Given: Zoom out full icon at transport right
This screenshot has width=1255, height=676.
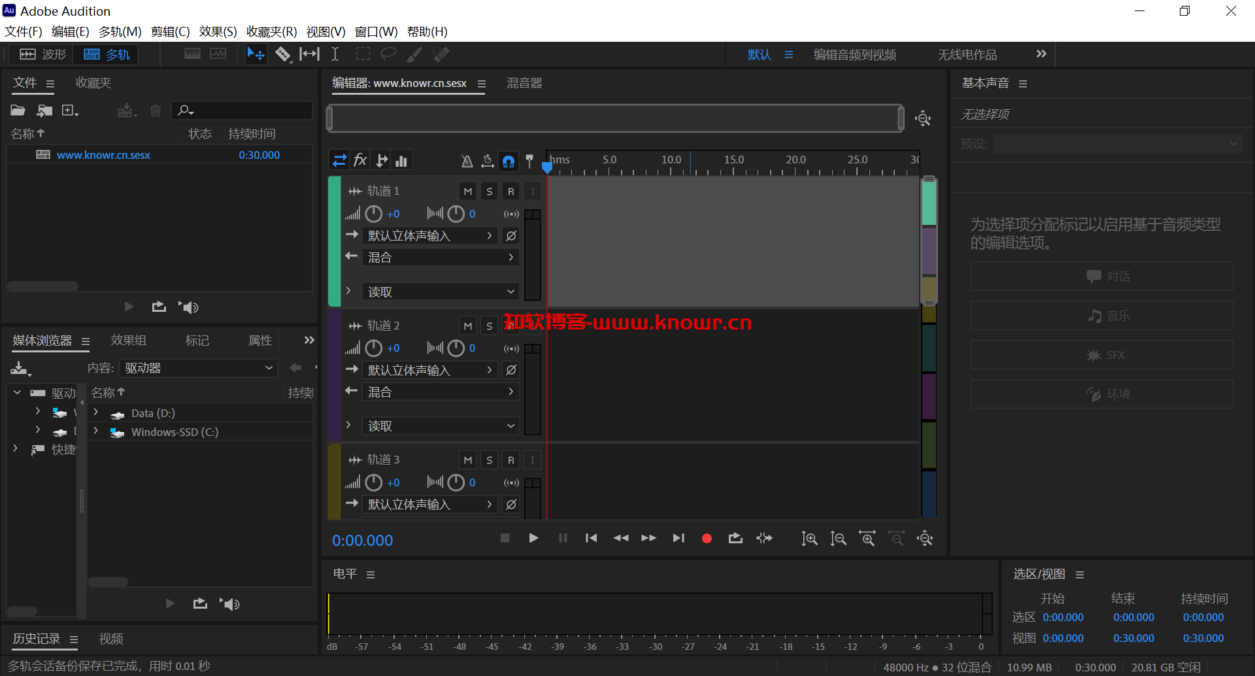Looking at the screenshot, I should tap(925, 538).
